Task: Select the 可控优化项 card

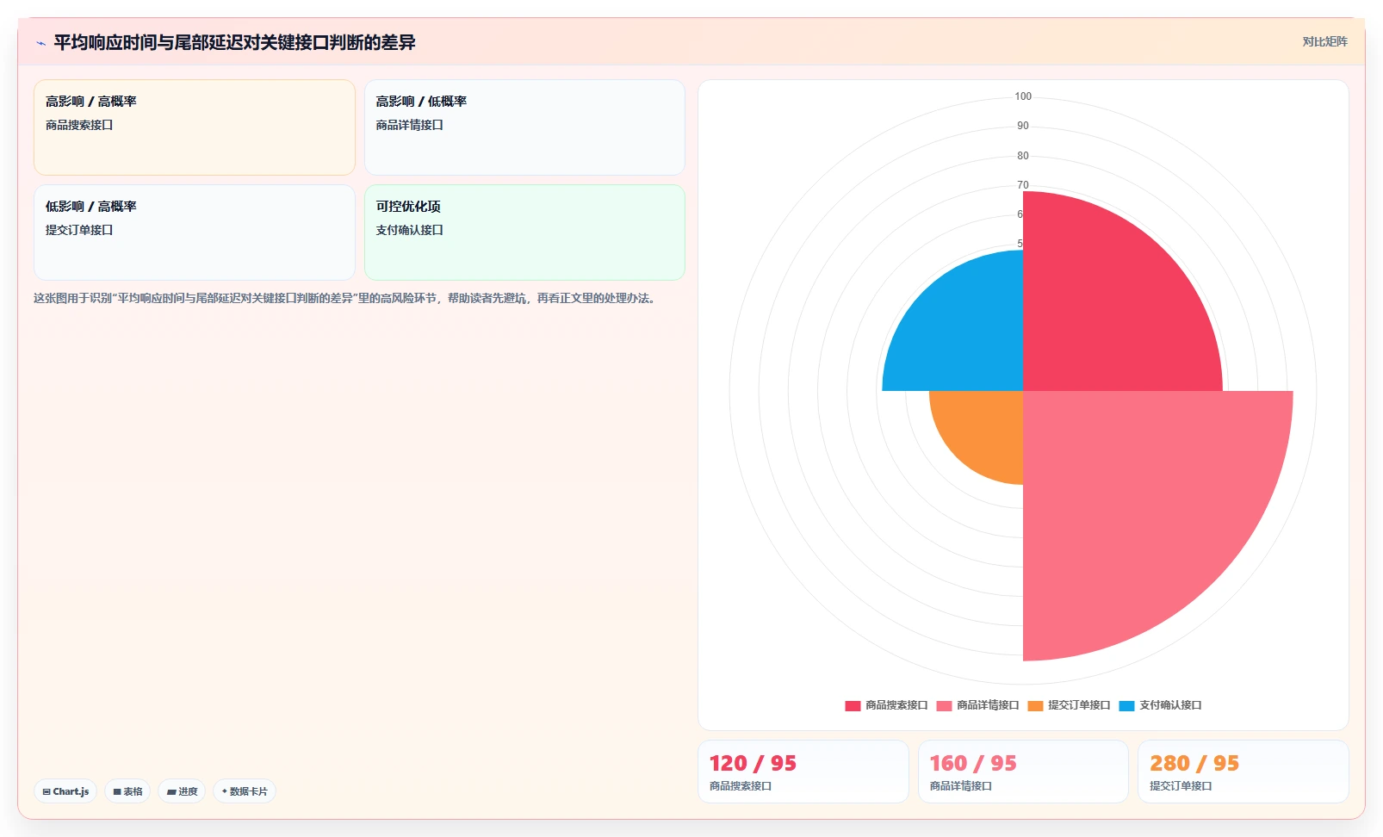Action: (x=524, y=232)
